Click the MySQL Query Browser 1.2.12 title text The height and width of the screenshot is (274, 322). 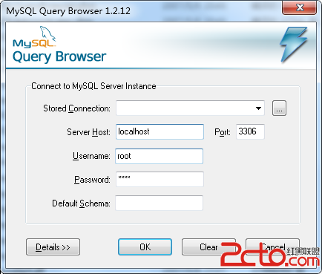pos(68,11)
